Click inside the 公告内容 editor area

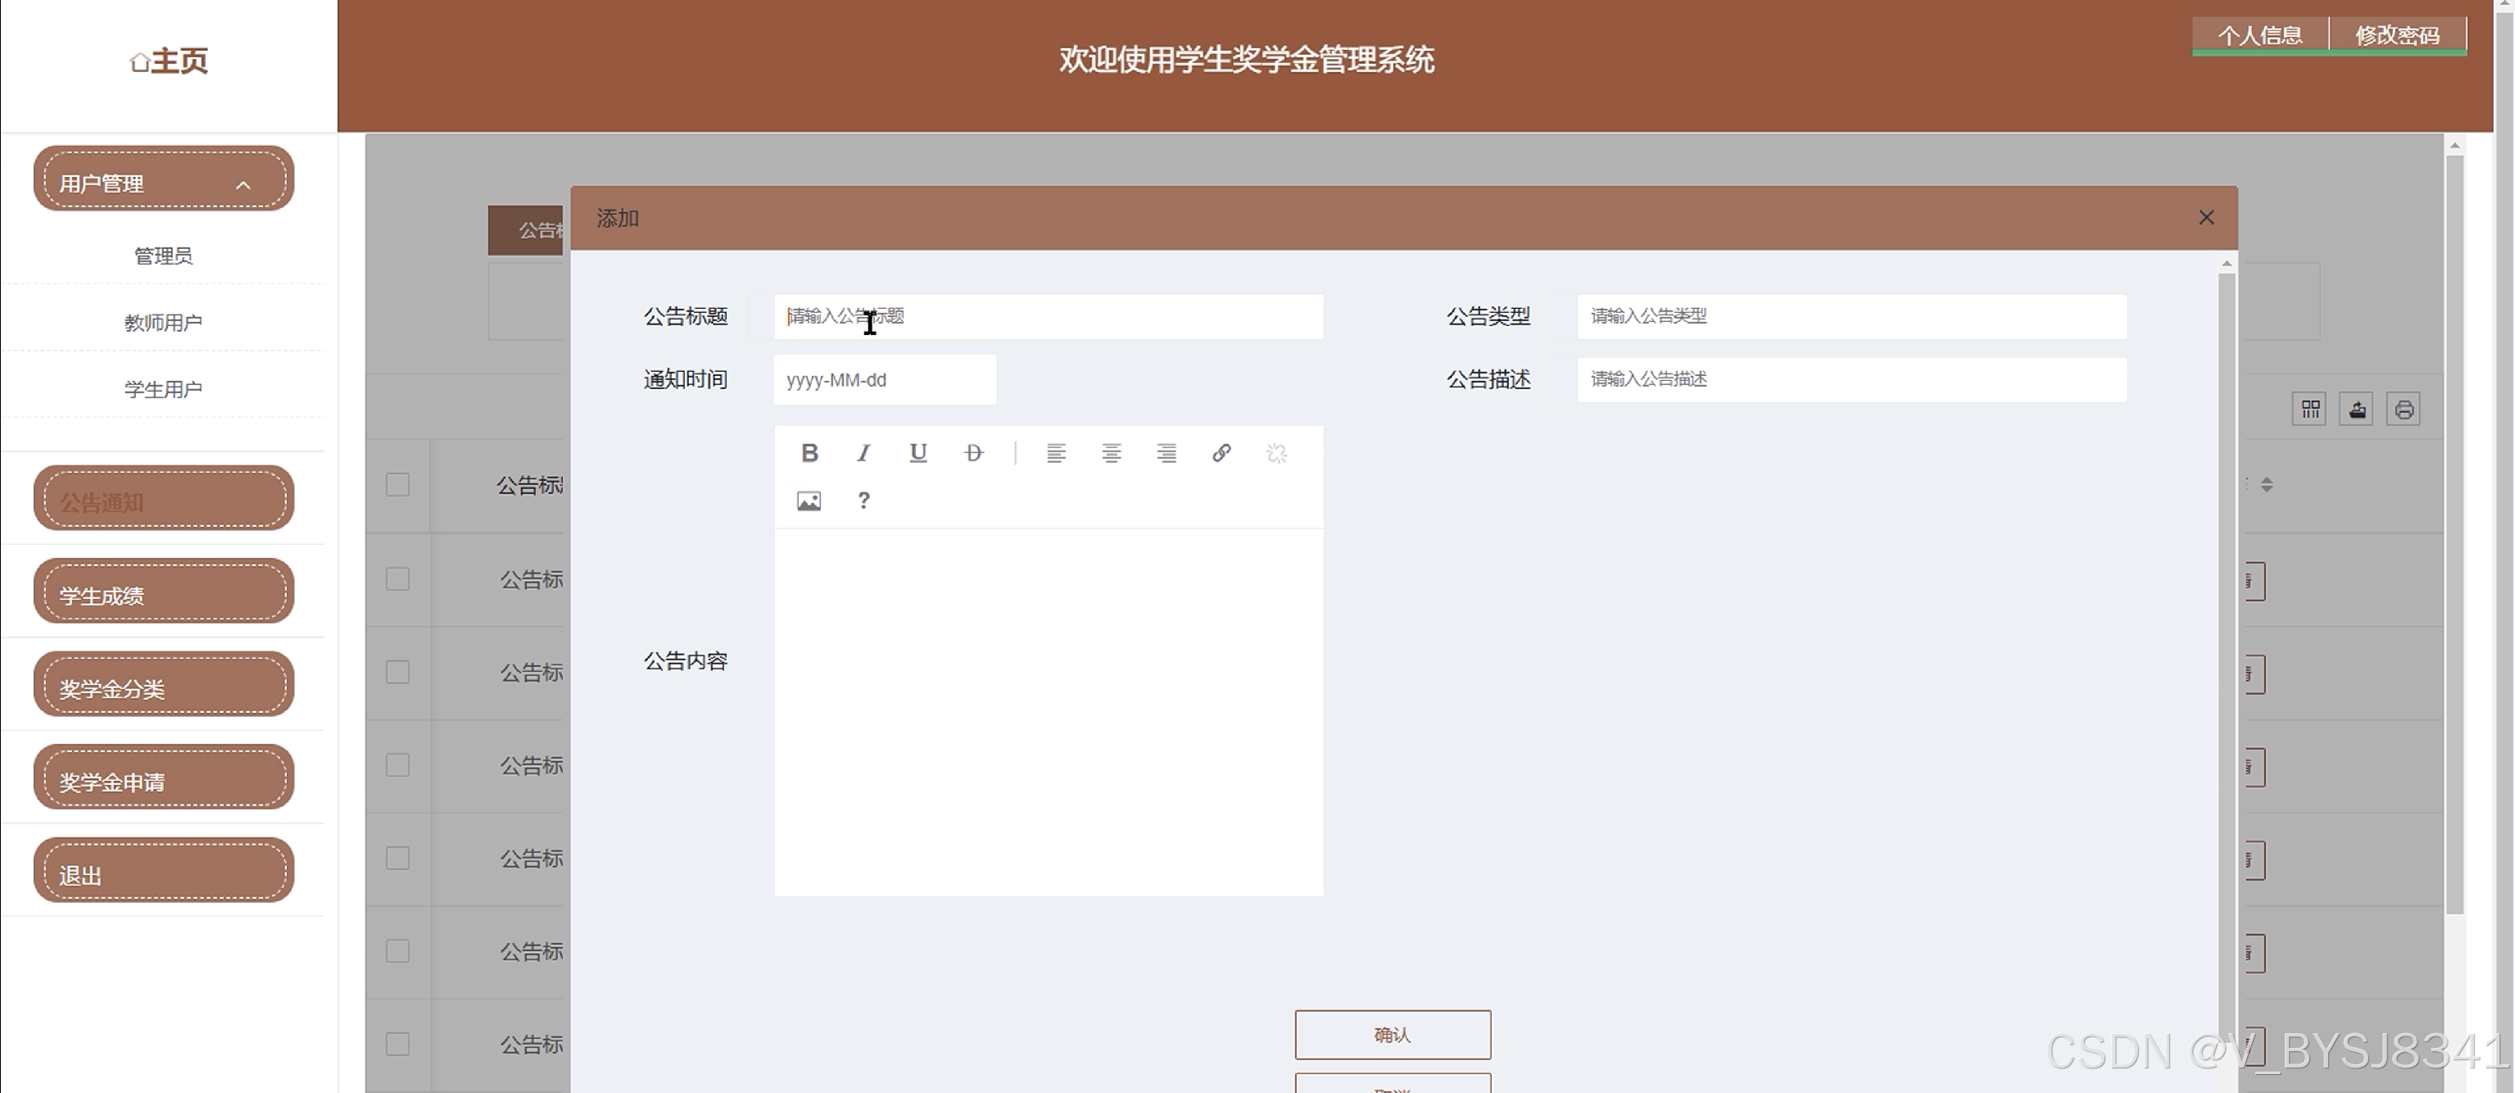[1049, 712]
